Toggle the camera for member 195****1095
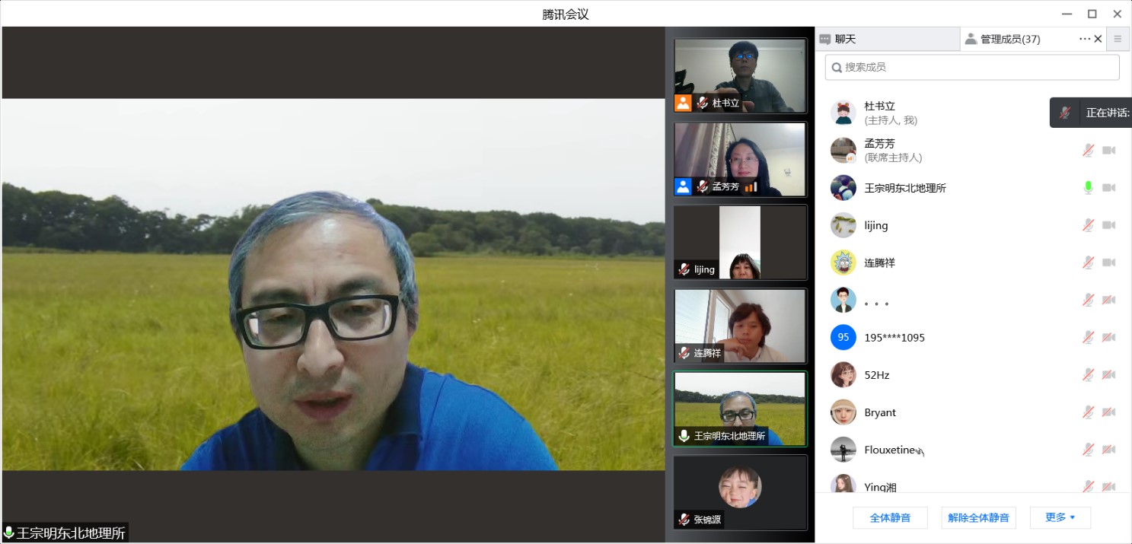Screen dimensions: 1132x544 pyautogui.click(x=1108, y=337)
